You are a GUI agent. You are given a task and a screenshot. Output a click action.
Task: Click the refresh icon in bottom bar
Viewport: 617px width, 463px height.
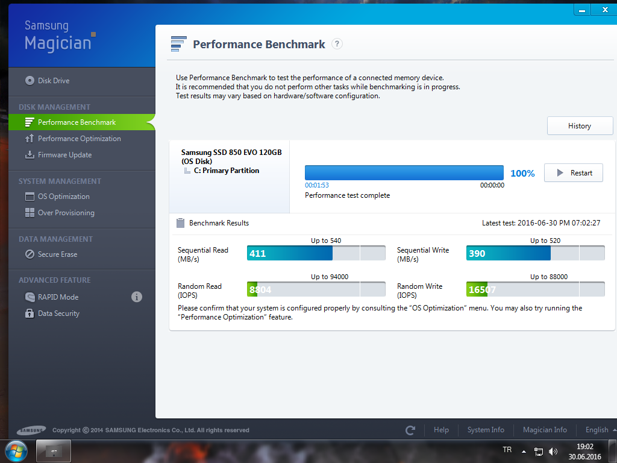[410, 430]
